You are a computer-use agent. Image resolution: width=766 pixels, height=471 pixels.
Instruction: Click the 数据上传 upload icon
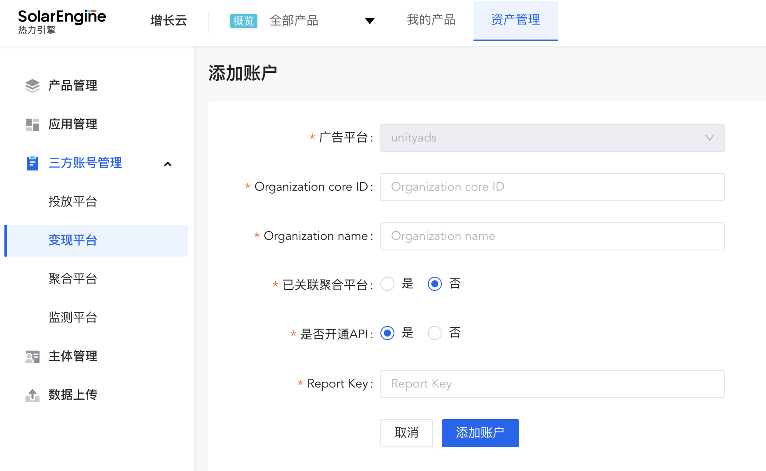pyautogui.click(x=32, y=395)
